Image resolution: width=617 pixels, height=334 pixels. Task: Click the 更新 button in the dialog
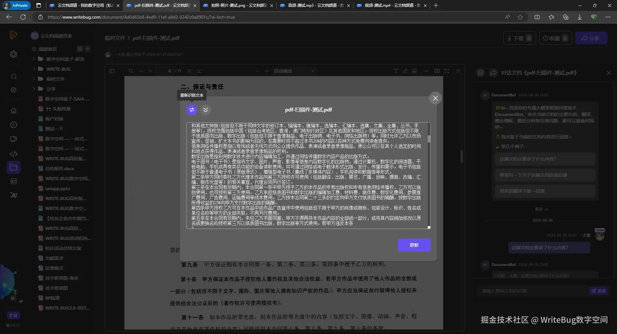[414, 245]
